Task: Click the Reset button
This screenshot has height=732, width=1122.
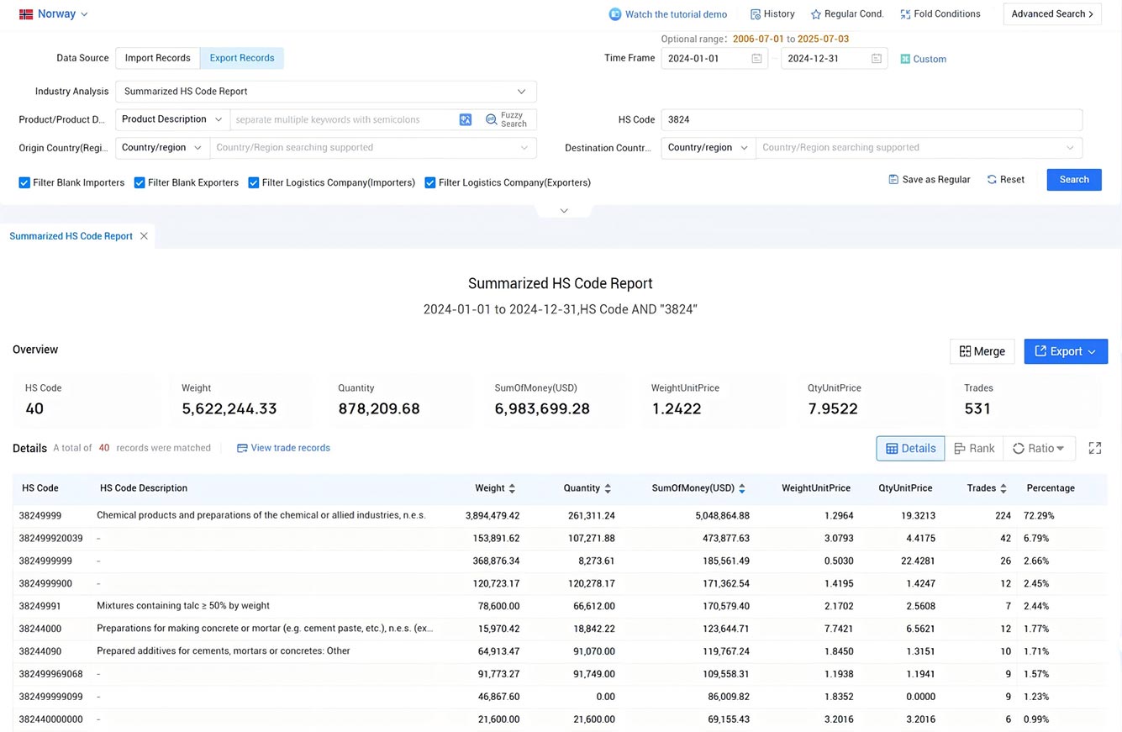Action: point(1005,180)
